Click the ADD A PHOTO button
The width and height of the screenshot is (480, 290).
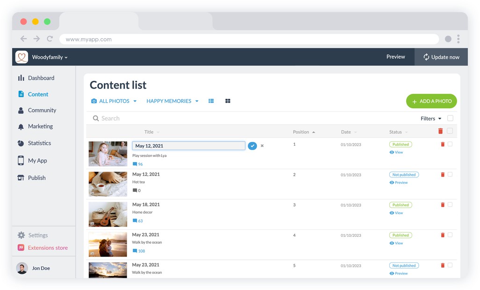[x=431, y=101]
